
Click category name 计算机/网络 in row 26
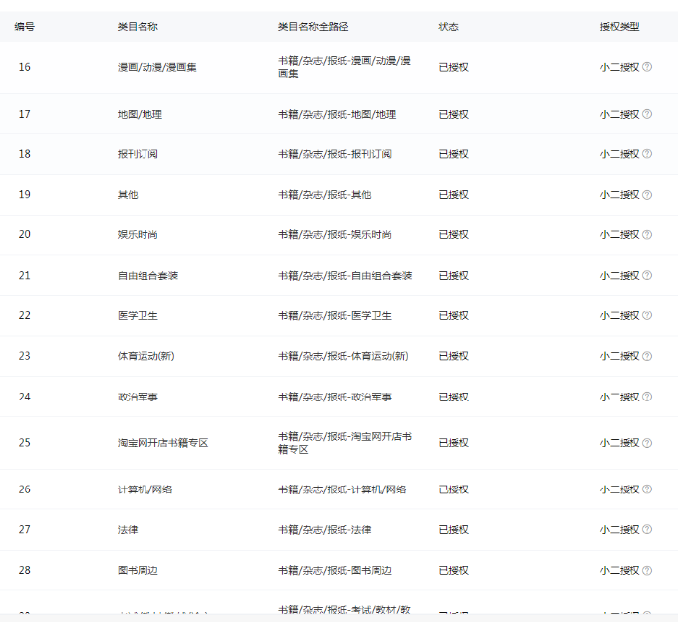click(x=145, y=489)
